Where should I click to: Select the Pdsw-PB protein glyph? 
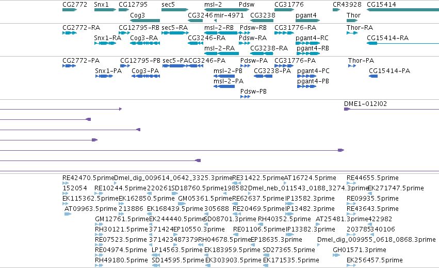245,97
